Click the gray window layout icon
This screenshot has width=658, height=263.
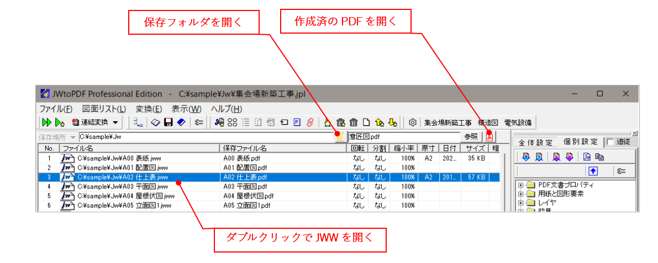pyautogui.click(x=271, y=122)
